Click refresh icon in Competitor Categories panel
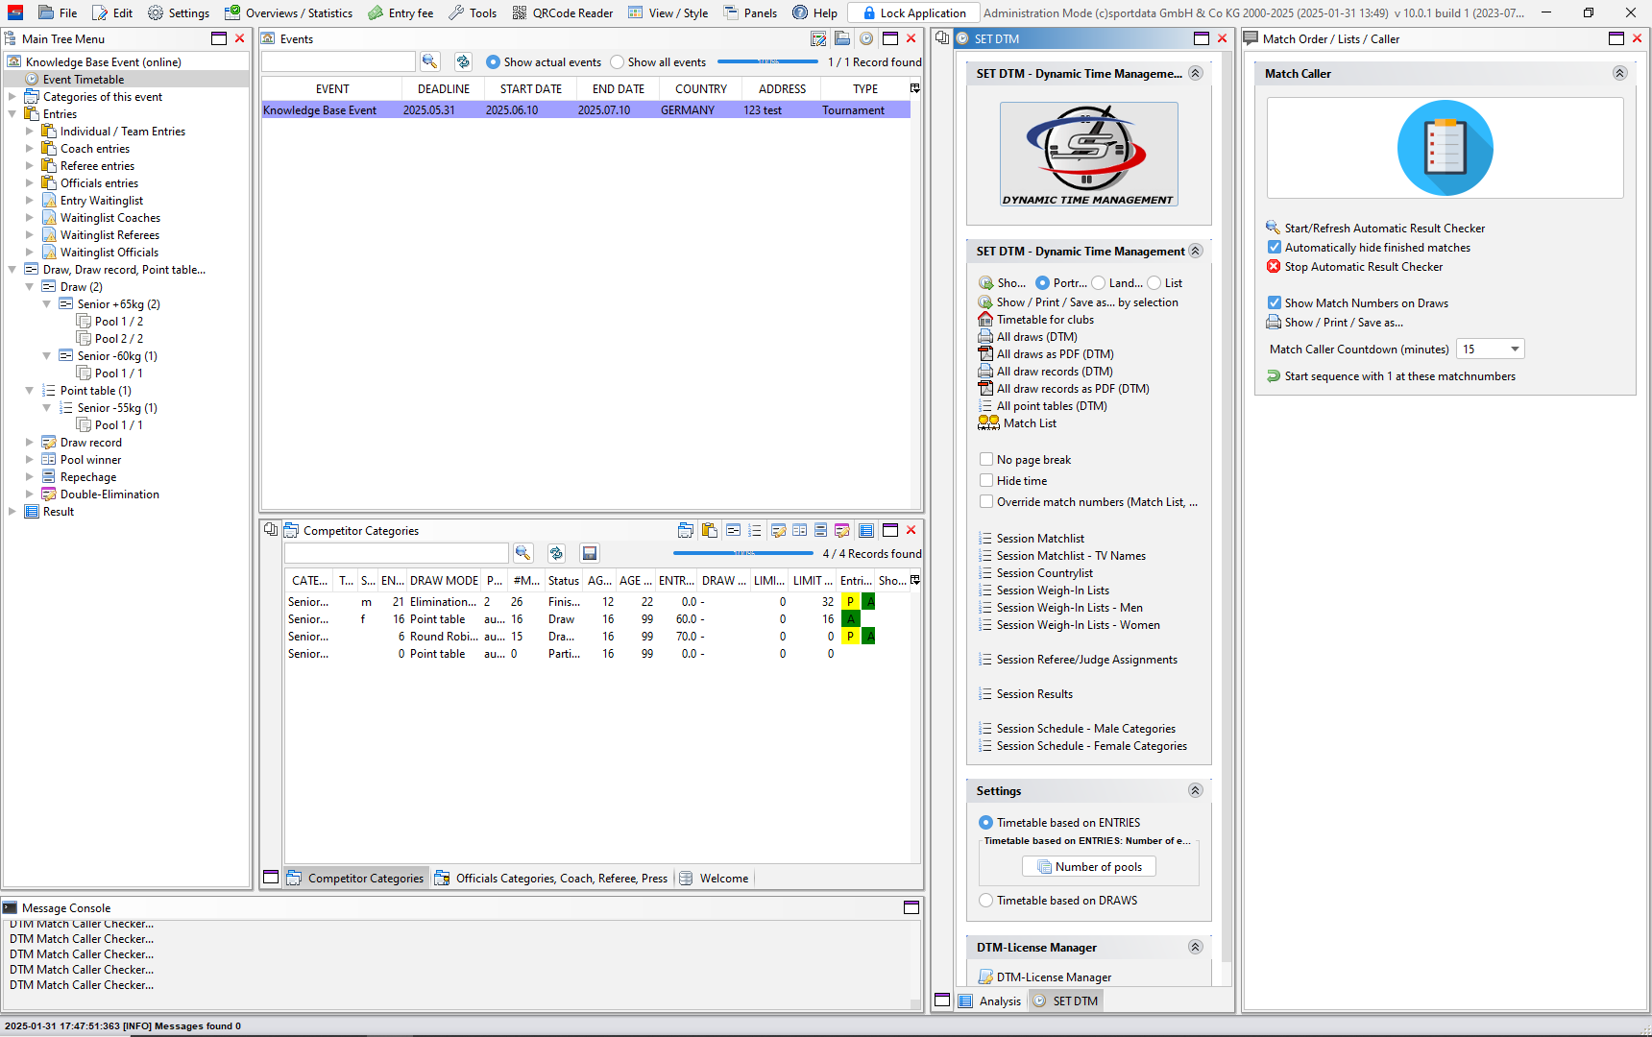This screenshot has width=1652, height=1037. (556, 553)
